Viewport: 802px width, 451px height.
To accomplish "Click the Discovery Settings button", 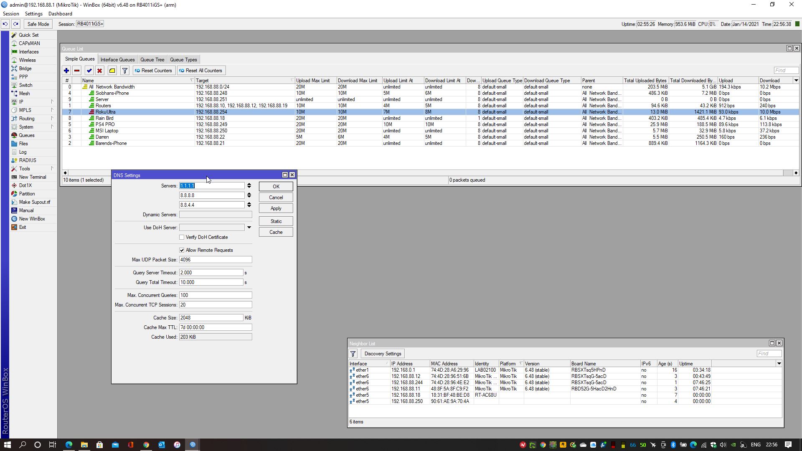I will point(382,354).
